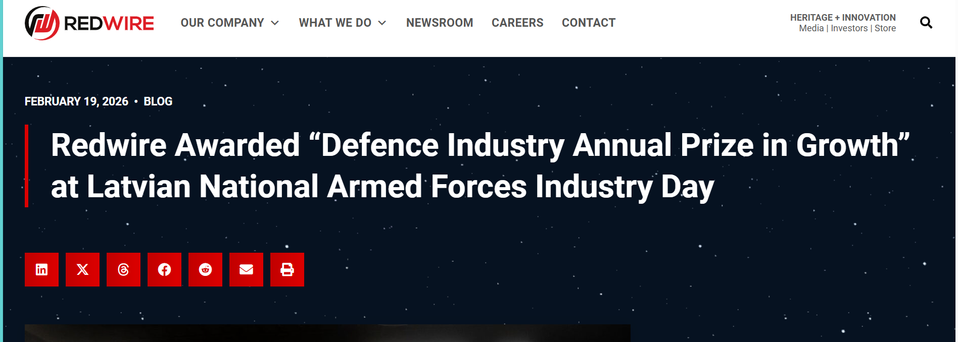Share article on LinkedIn
This screenshot has height=342, width=958.
41,269
